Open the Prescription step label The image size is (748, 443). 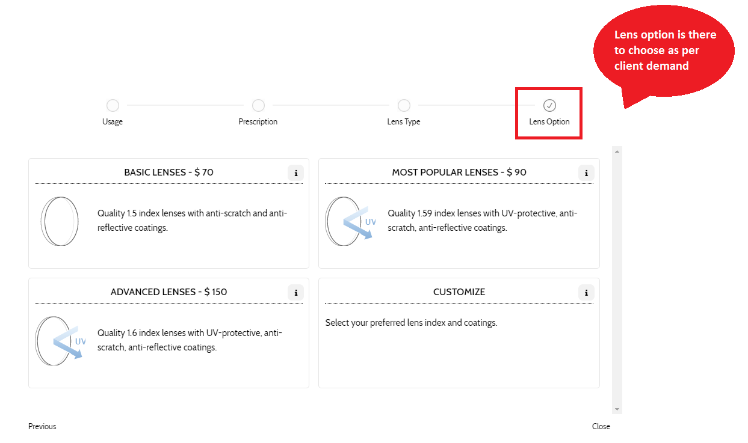pyautogui.click(x=258, y=121)
